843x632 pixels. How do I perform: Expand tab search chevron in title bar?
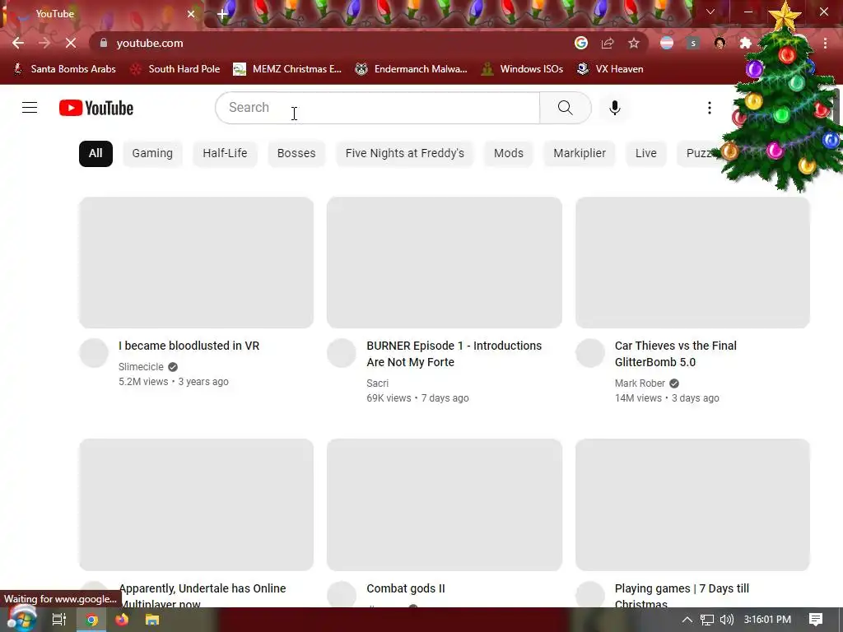[710, 12]
